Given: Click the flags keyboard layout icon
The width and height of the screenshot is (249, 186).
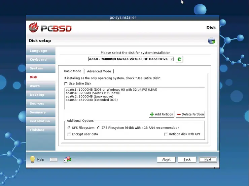Looking at the screenshot, I should coord(67,159).
